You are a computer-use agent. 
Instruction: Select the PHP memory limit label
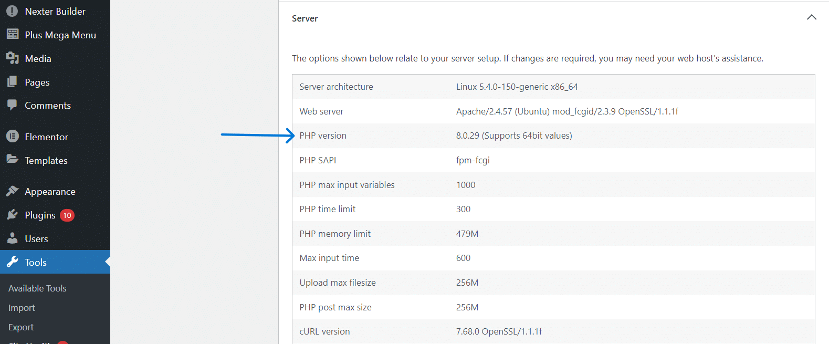(x=335, y=234)
